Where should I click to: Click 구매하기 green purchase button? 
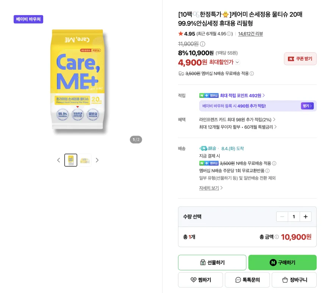click(x=282, y=262)
